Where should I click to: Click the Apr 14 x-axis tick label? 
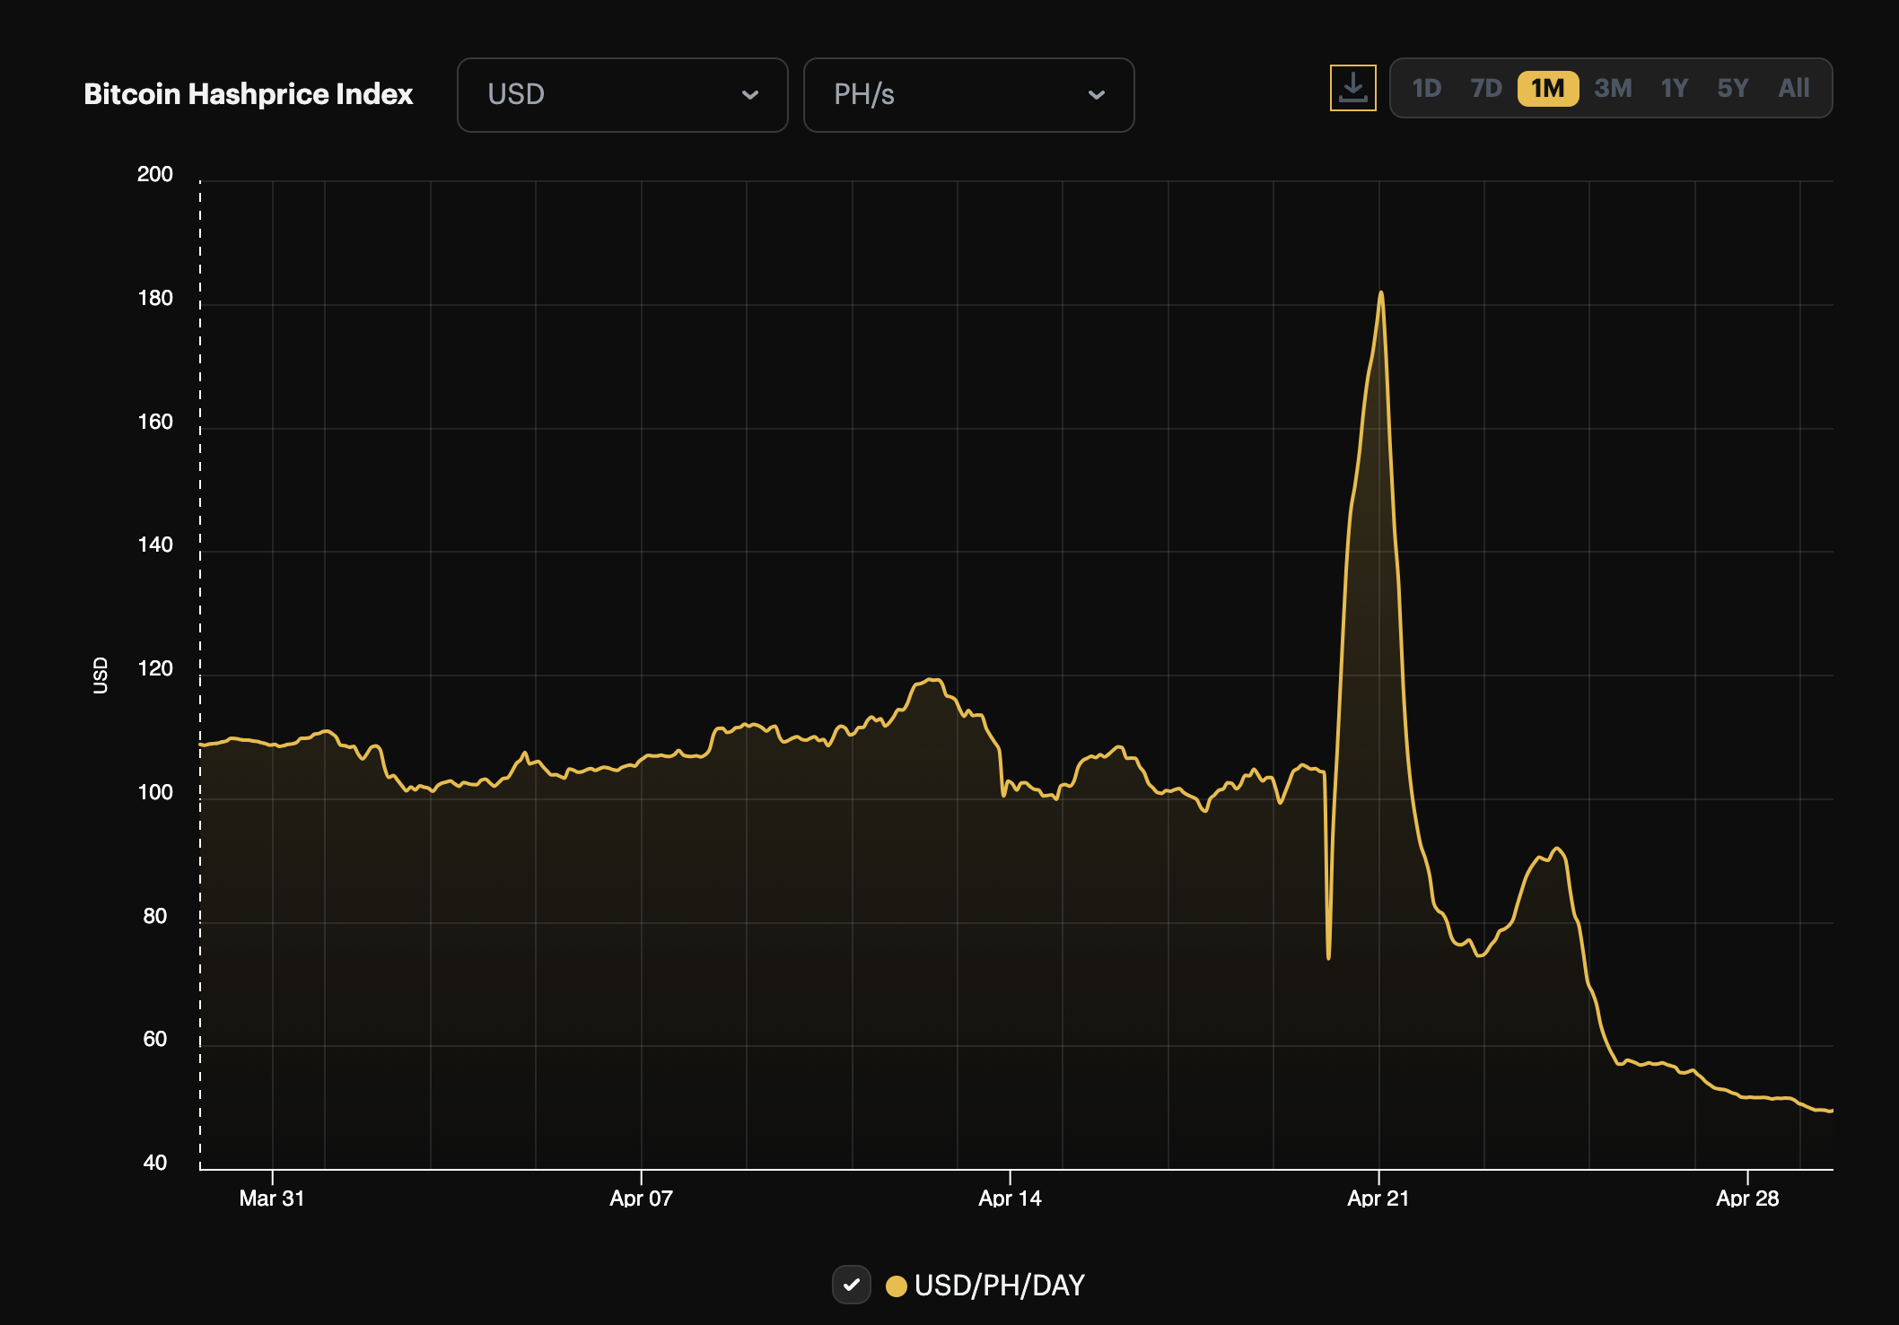1010,1198
